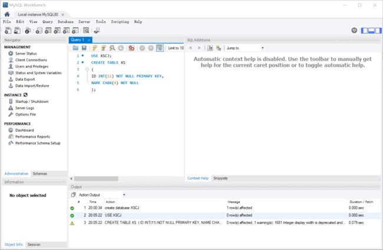Open the Server menu
The image size is (383, 250).
tap(84, 22)
